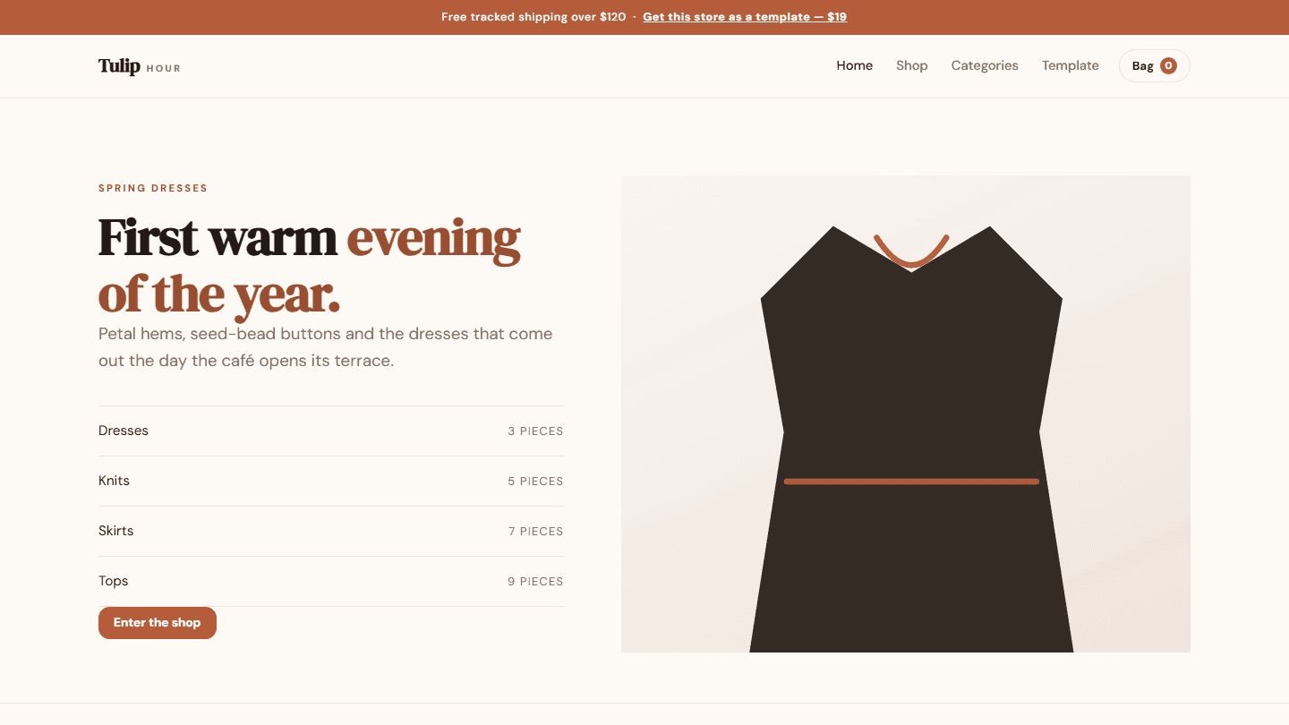1289x725 pixels.
Task: Click the '7 PIECES' count label
Action: [x=535, y=532]
